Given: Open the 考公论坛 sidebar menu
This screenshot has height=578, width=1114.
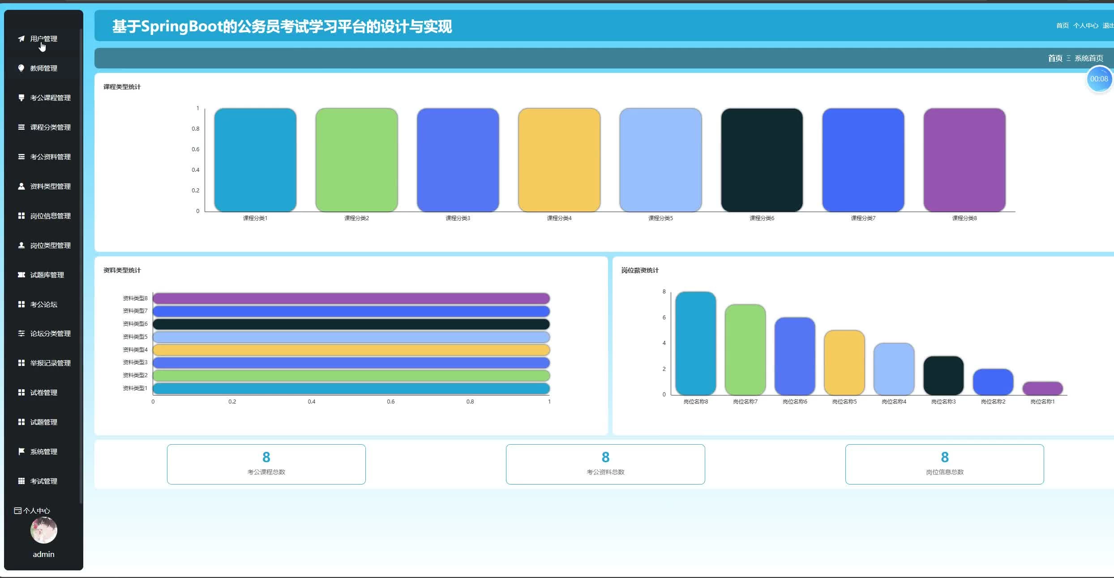Looking at the screenshot, I should [x=43, y=305].
